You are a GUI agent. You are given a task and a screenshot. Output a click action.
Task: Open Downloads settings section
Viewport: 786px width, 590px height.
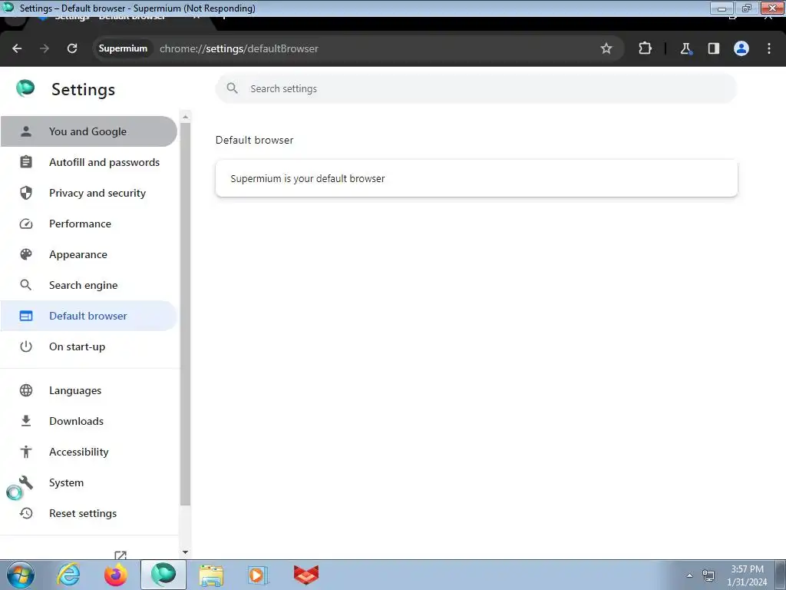[89, 421]
